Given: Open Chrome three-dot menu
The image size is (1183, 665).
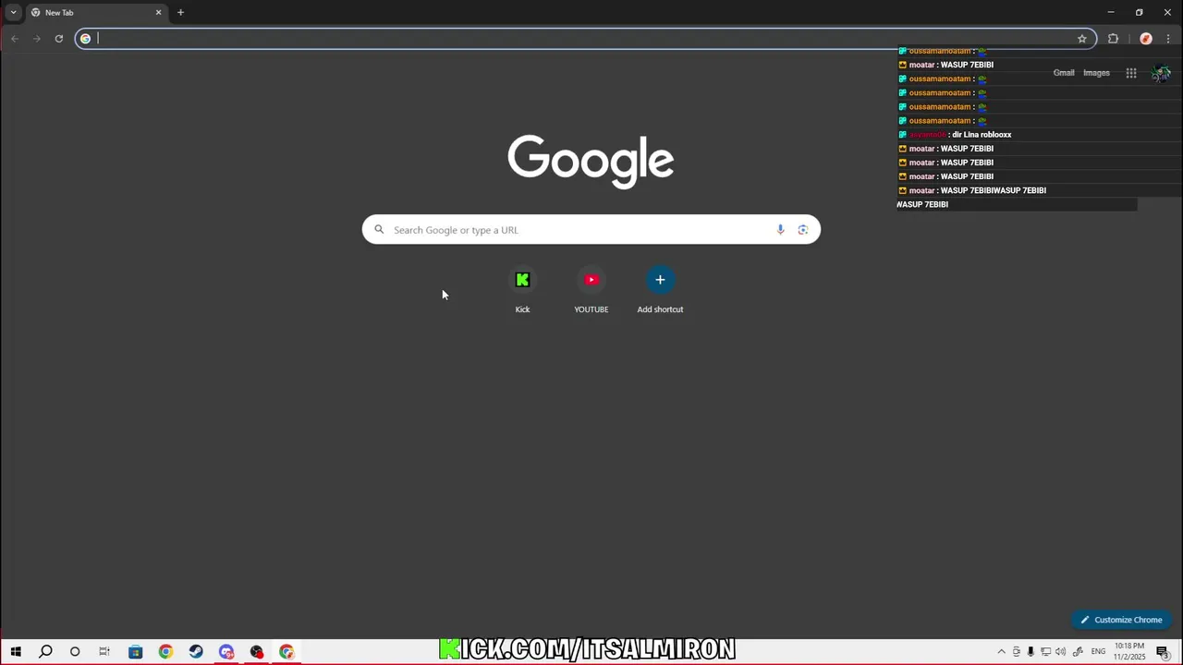Looking at the screenshot, I should point(1168,39).
